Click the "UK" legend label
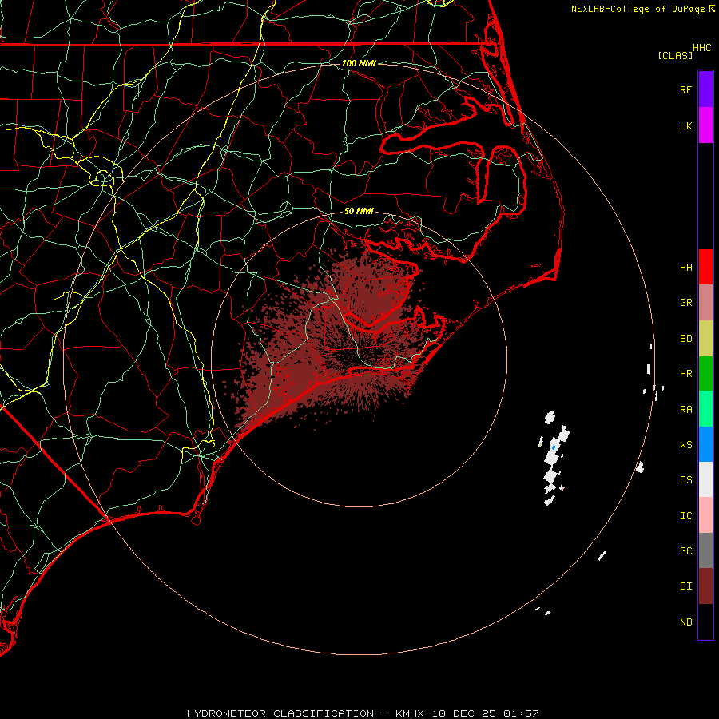The height and width of the screenshot is (719, 719). tap(685, 125)
